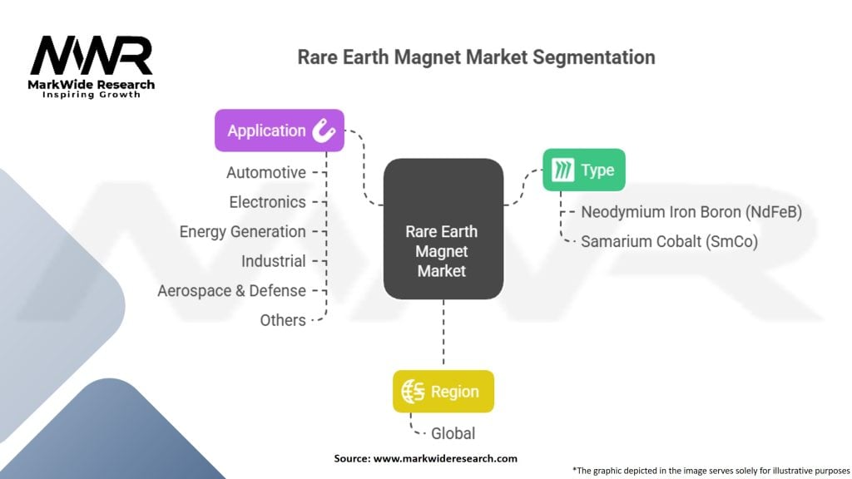Image resolution: width=852 pixels, height=479 pixels.
Task: Select Neodymium Iron Boron (NdFeB) type
Action: pos(691,212)
